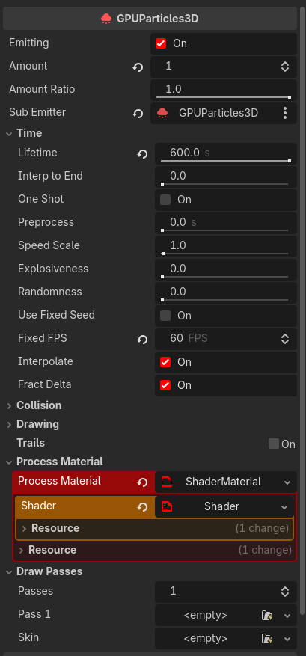Enable Use Fixed Seed option

point(165,316)
